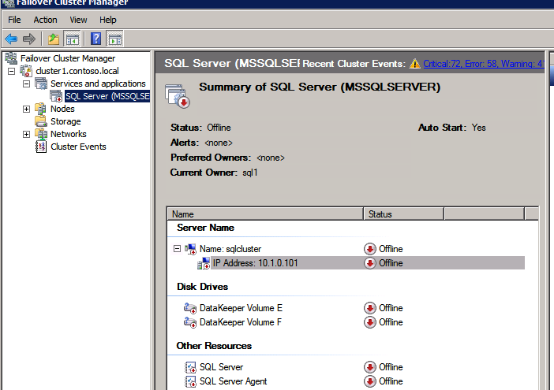Select the SQL Server Agent resource row
This screenshot has width=554, height=390.
click(233, 381)
